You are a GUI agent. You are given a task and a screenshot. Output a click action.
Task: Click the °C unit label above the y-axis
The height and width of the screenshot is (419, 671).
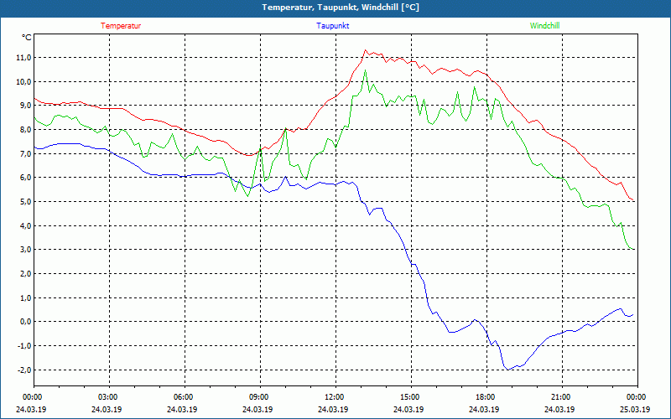(26, 38)
